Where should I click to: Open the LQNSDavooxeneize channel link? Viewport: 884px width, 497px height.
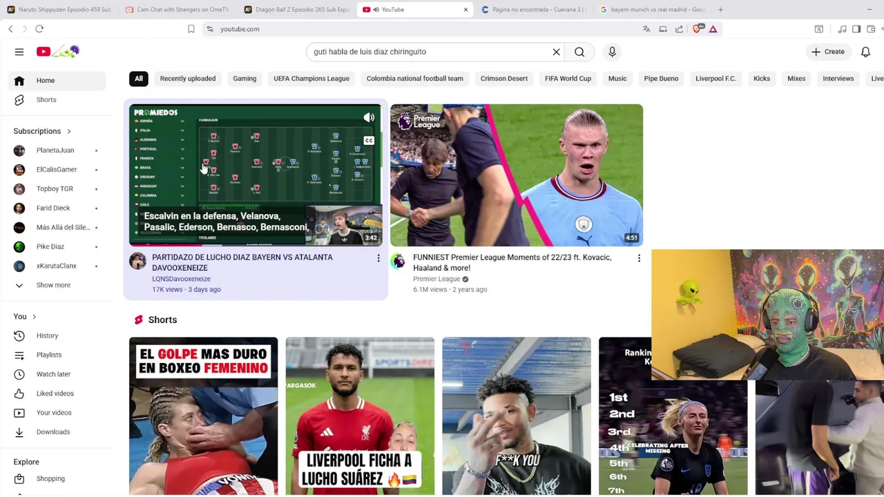pyautogui.click(x=181, y=279)
